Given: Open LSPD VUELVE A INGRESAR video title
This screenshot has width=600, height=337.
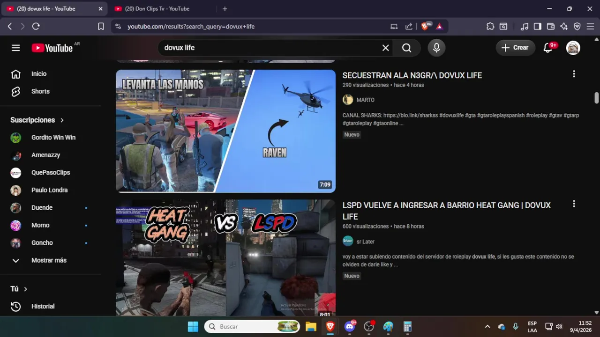Looking at the screenshot, I should (x=447, y=211).
